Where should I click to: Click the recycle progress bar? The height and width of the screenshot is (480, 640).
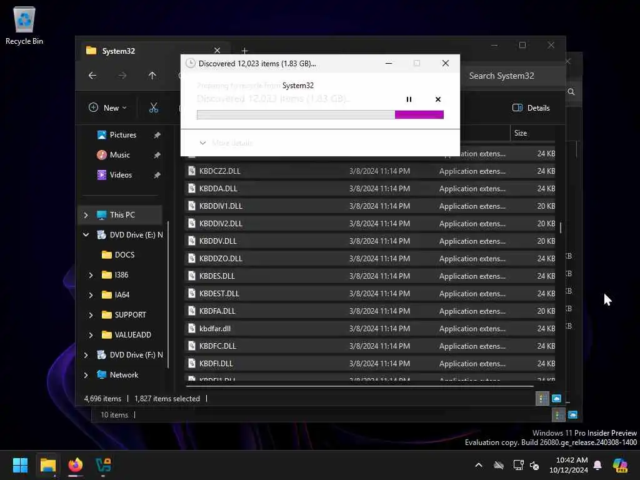click(x=320, y=115)
